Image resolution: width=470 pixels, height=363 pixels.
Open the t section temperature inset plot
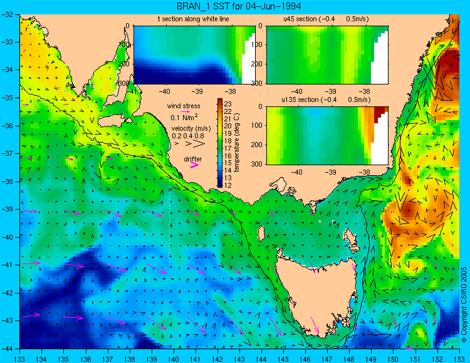[194, 55]
